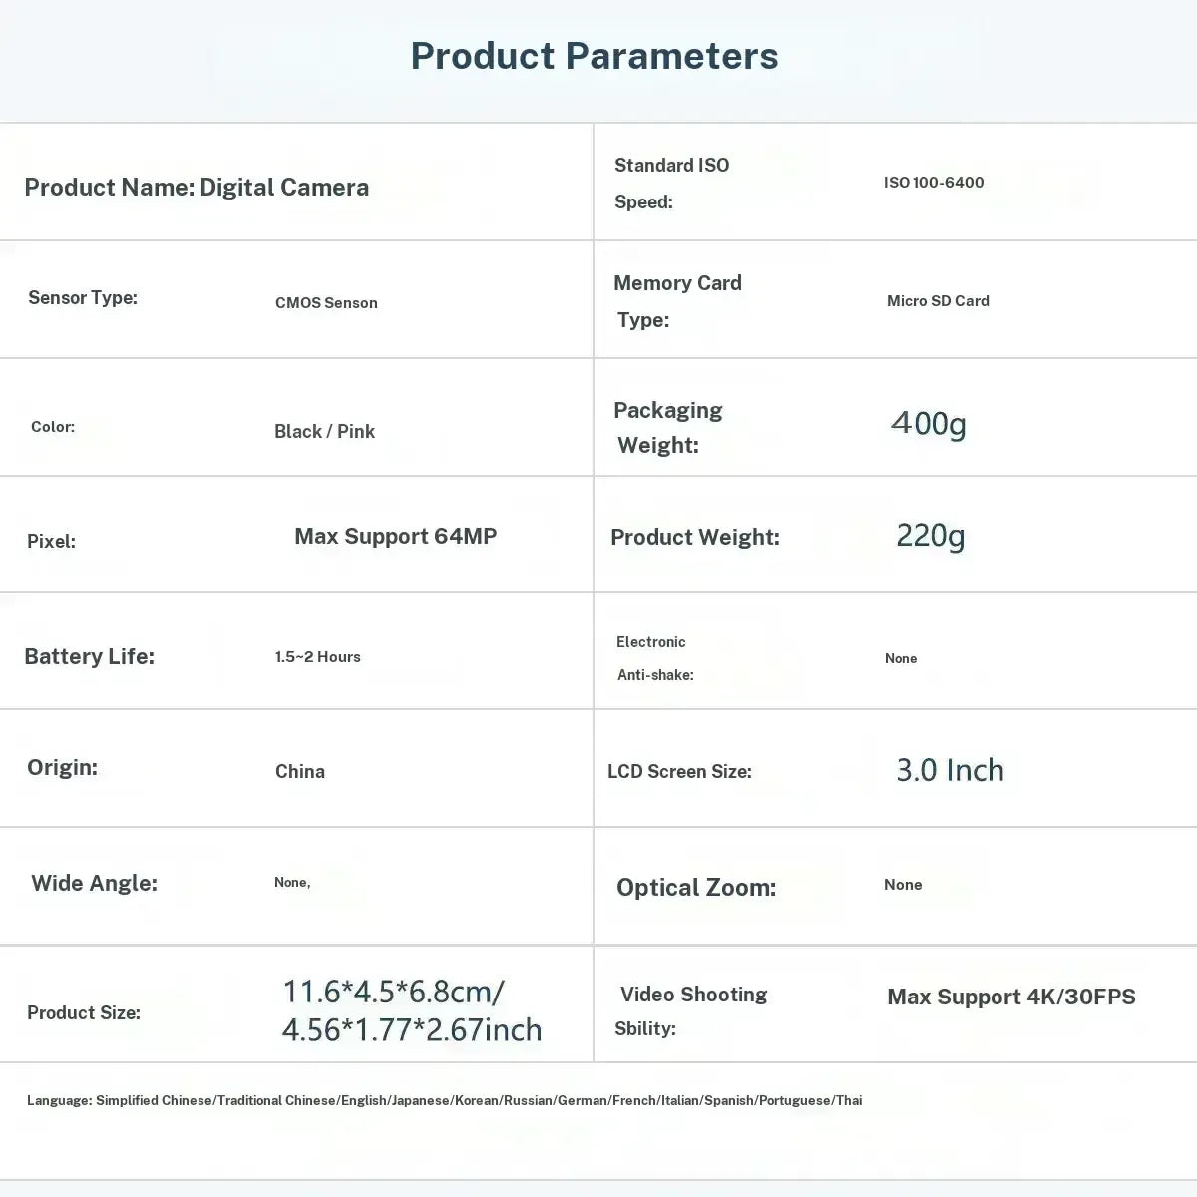Screen dimensions: 1197x1197
Task: Click the ISO 100-6400 value
Action: click(x=934, y=182)
